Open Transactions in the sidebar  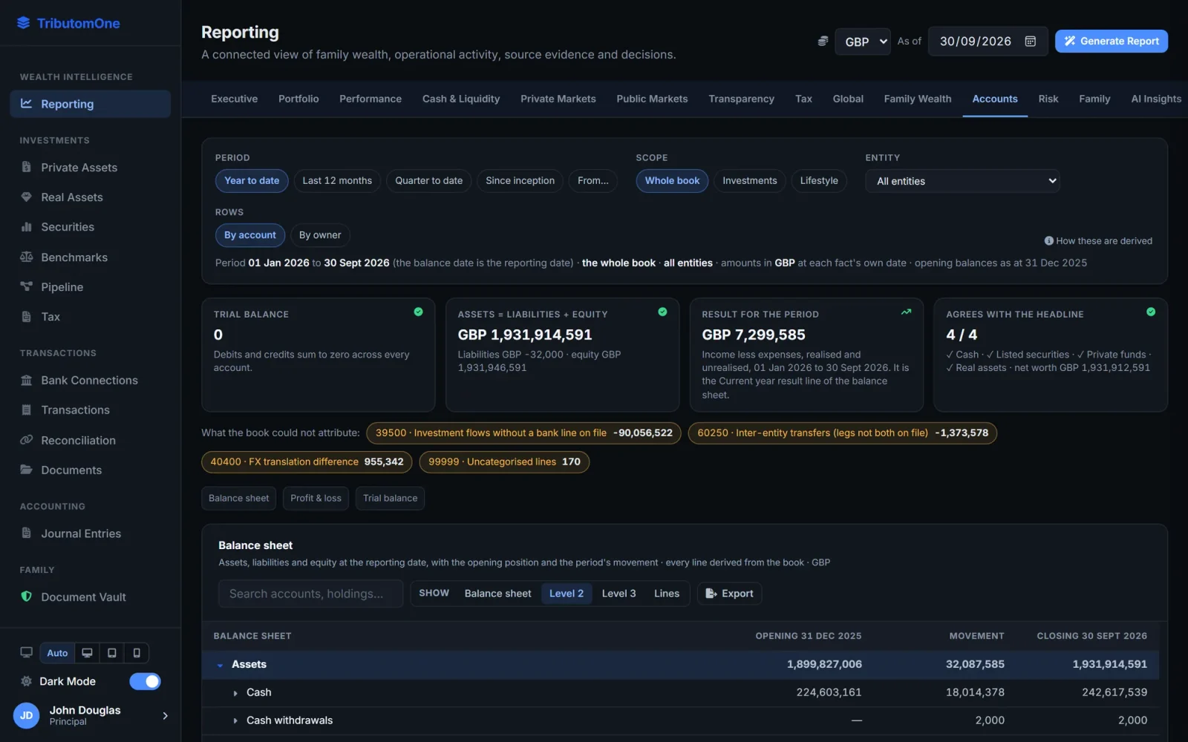tap(90, 410)
